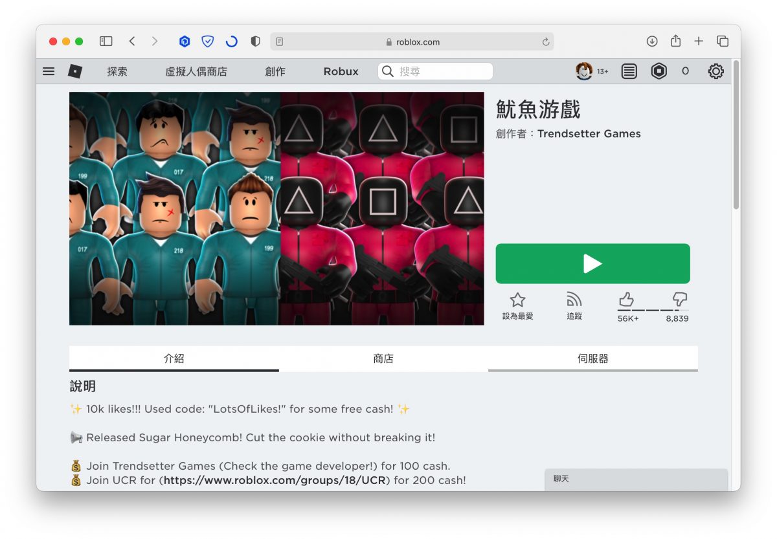Click the search input field

pyautogui.click(x=435, y=71)
